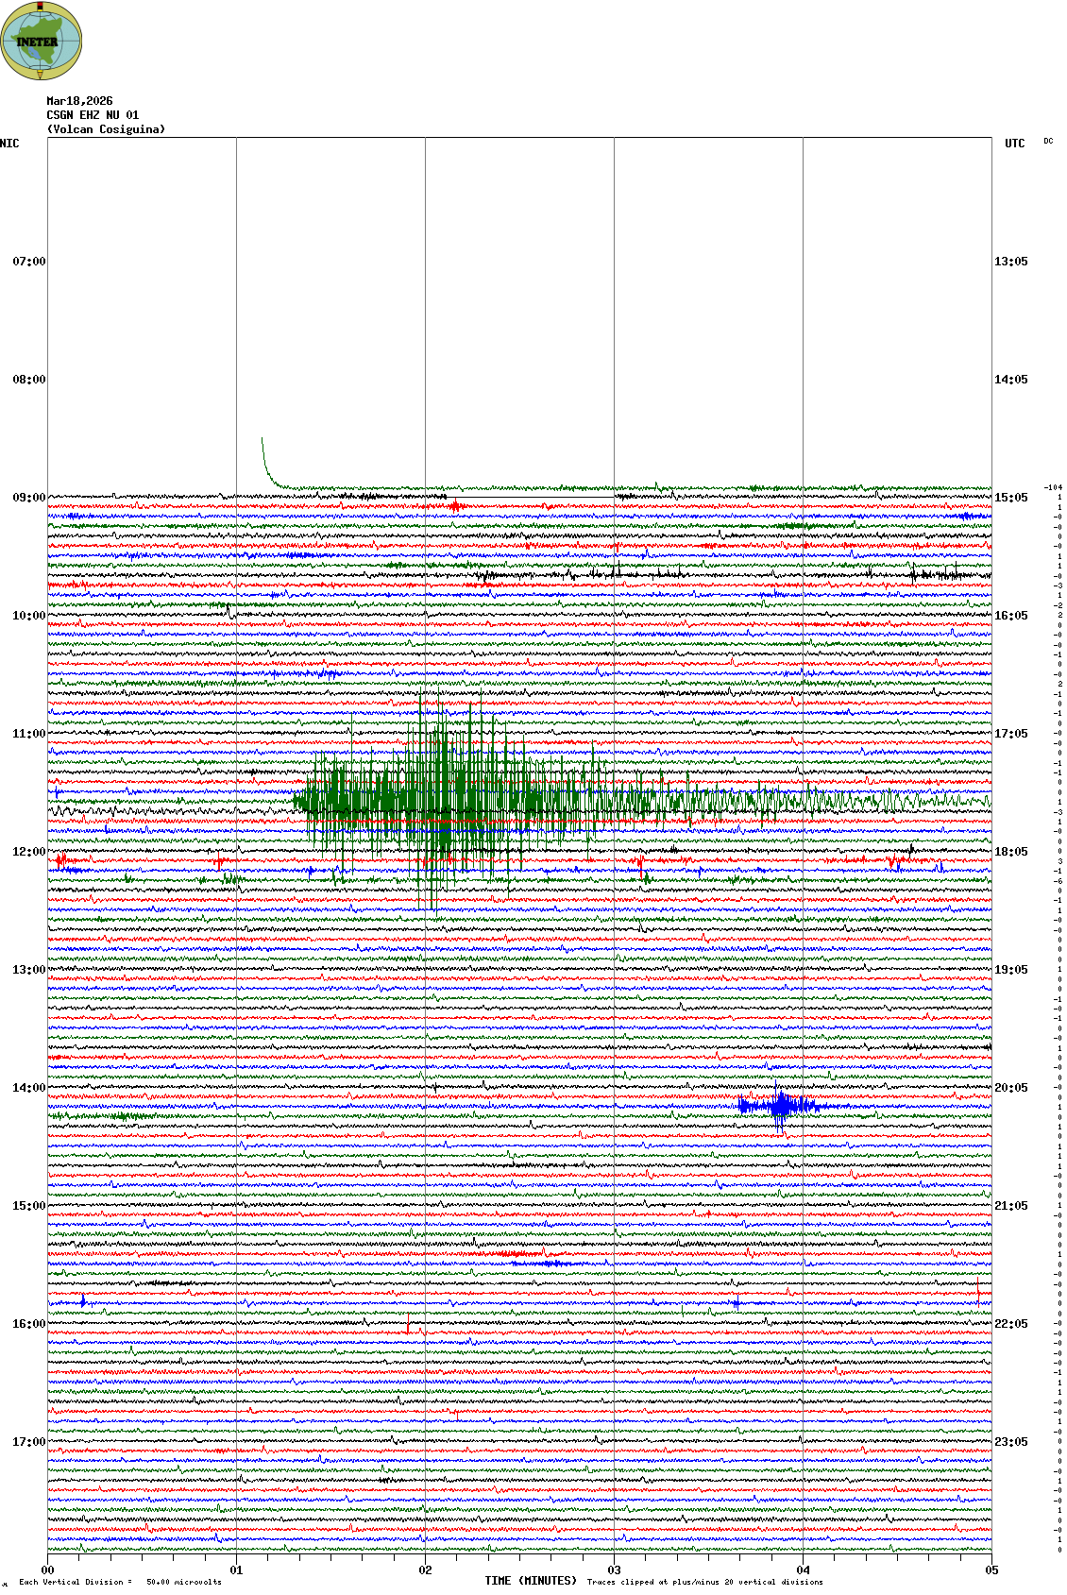Select the NIC local time header
The height and width of the screenshot is (1595, 1067).
coord(10,144)
